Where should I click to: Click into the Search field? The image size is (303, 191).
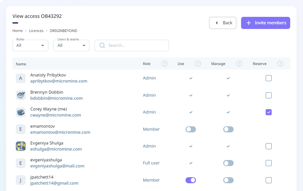tap(136, 45)
